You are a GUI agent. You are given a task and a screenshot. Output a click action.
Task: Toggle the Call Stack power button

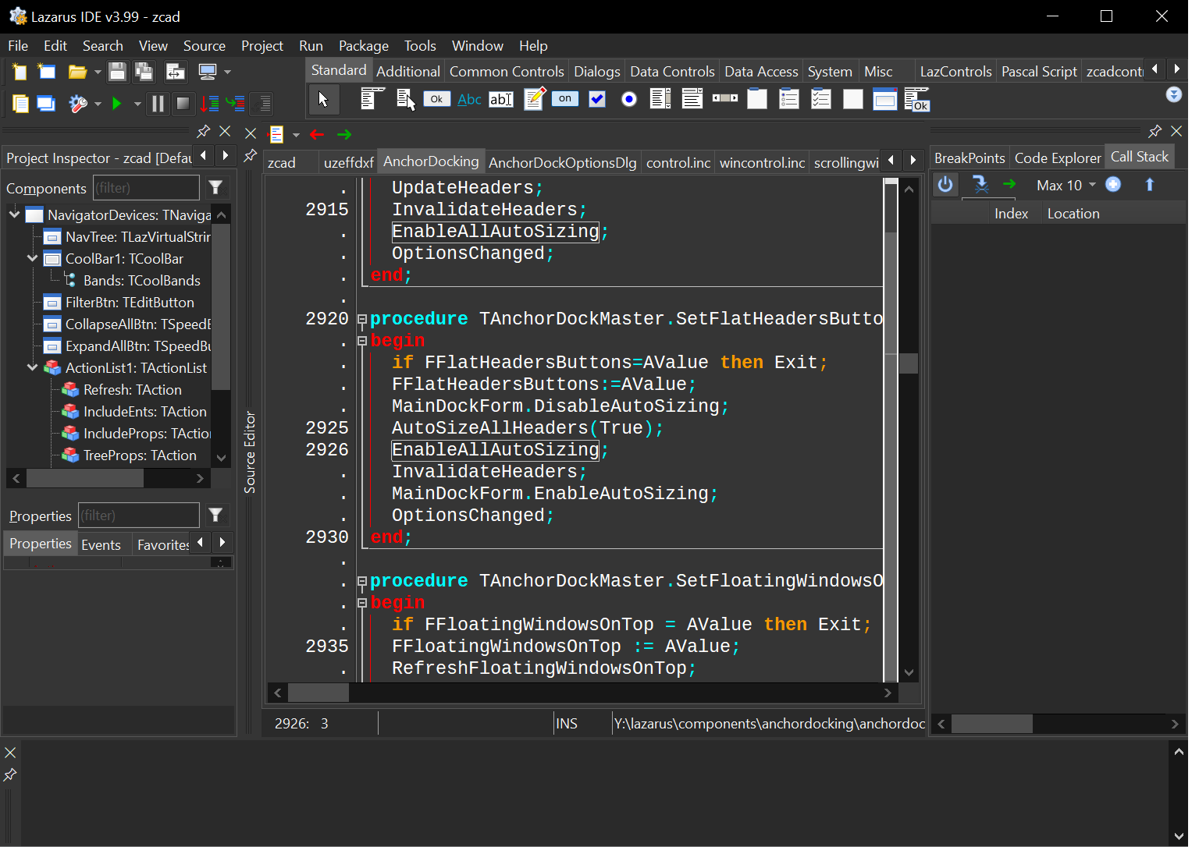point(945,185)
